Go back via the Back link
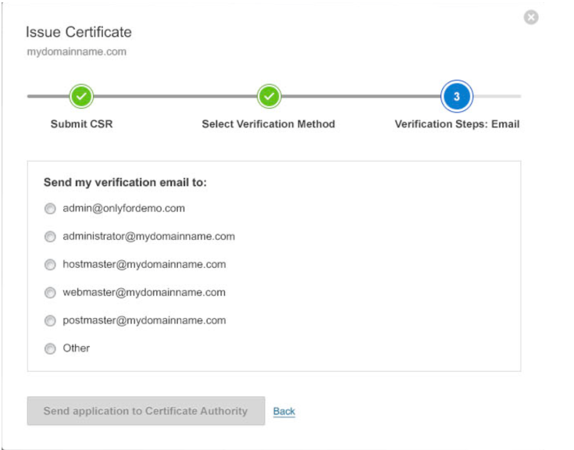The image size is (574, 450). click(x=284, y=411)
